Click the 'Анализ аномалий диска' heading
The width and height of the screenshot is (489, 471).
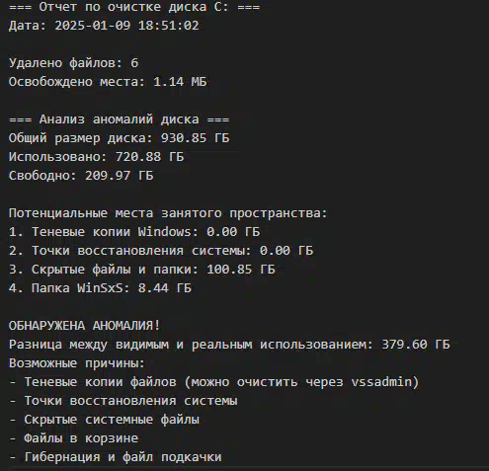[x=119, y=119]
